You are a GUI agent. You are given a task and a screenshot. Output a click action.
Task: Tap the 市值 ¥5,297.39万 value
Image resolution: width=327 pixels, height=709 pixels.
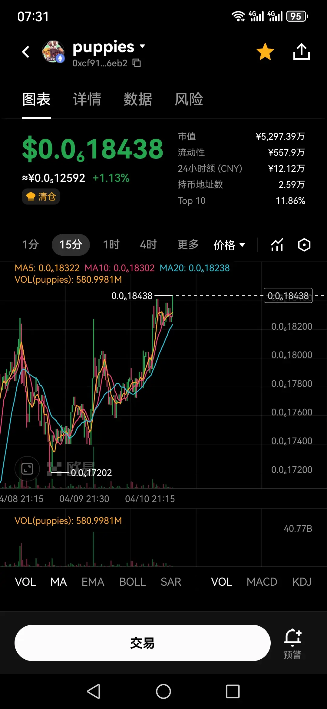tap(280, 136)
